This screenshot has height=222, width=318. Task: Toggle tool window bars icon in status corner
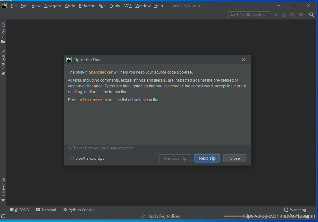(x=3, y=216)
